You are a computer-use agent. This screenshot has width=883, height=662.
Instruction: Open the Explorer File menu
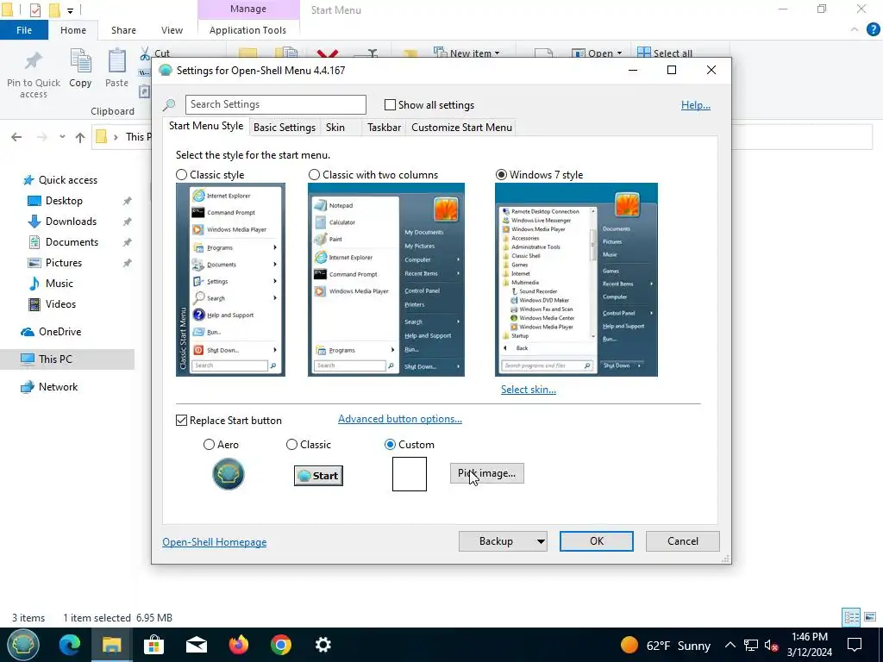coord(24,30)
